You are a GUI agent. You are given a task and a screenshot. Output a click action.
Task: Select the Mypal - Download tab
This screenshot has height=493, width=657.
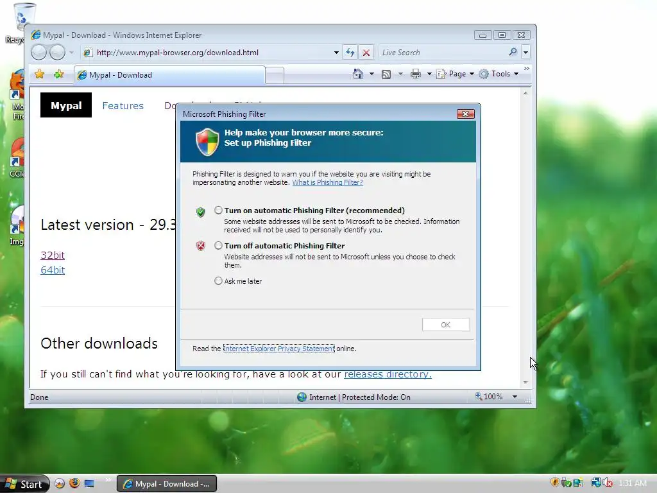coord(169,75)
